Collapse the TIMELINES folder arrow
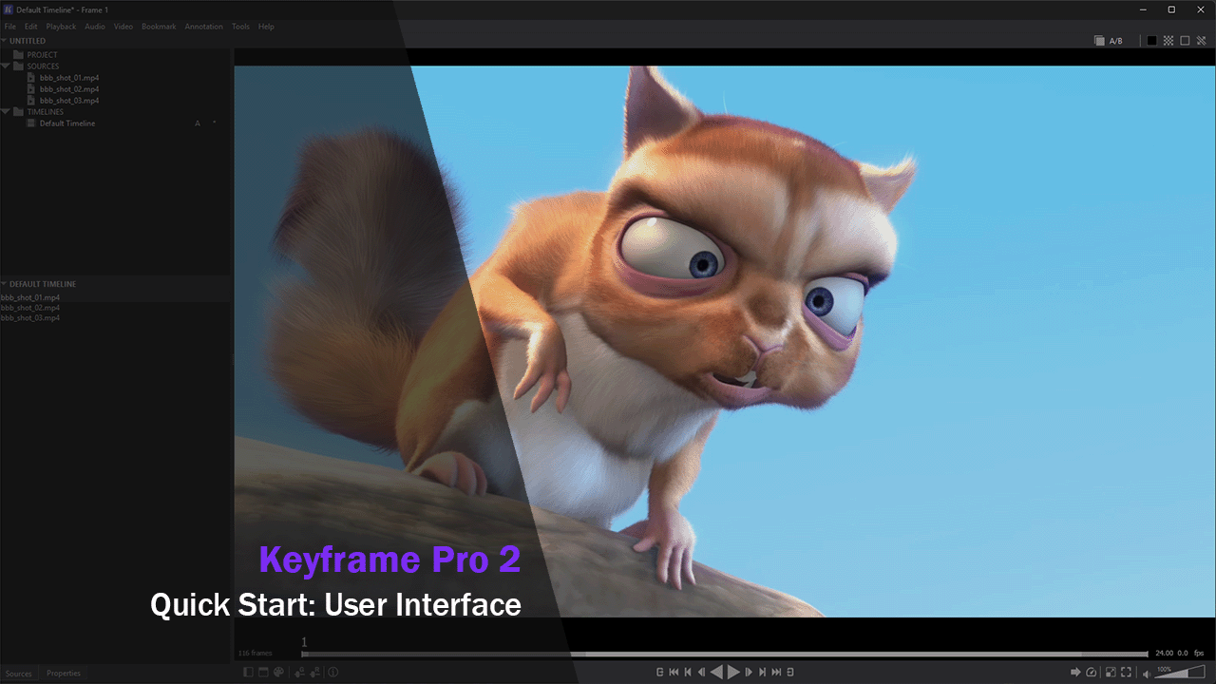This screenshot has height=684, width=1216. (x=6, y=112)
